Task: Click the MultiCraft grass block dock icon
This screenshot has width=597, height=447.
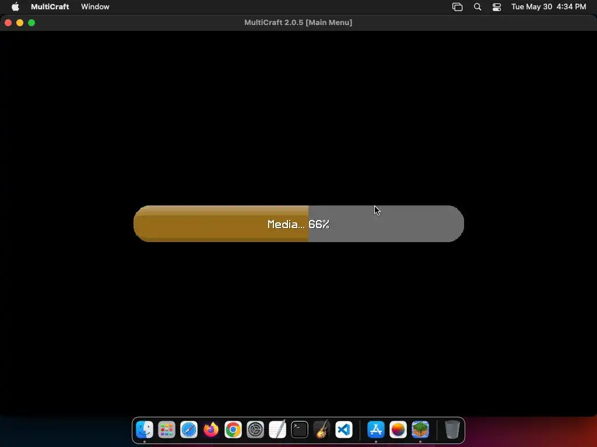Action: pyautogui.click(x=420, y=430)
